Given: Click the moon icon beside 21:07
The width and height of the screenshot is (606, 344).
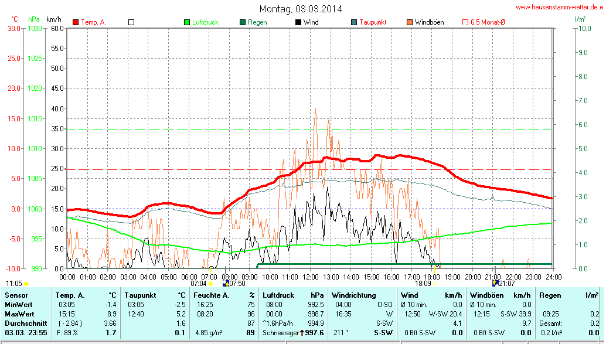Looking at the screenshot, I should click(x=495, y=284).
